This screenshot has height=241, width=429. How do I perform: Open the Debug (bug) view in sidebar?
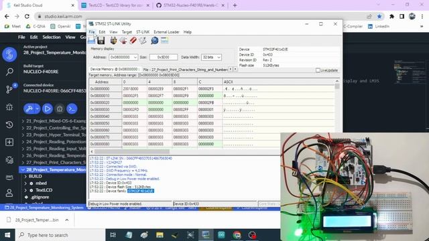[9, 107]
